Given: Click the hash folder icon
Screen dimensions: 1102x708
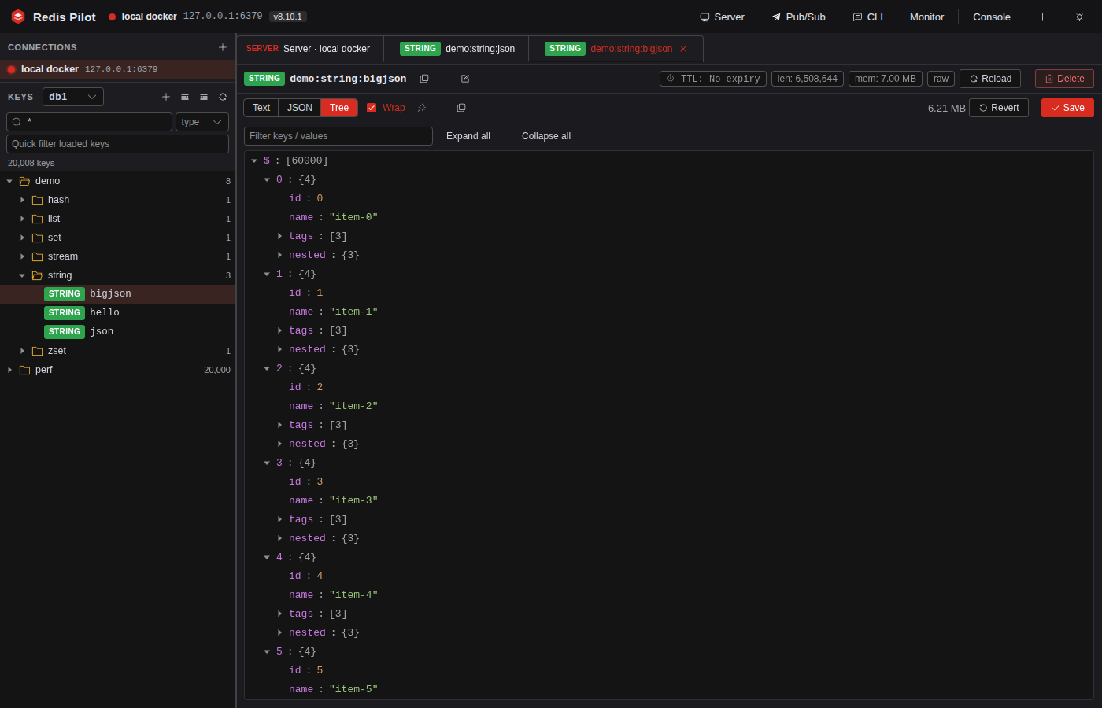Looking at the screenshot, I should (37, 200).
